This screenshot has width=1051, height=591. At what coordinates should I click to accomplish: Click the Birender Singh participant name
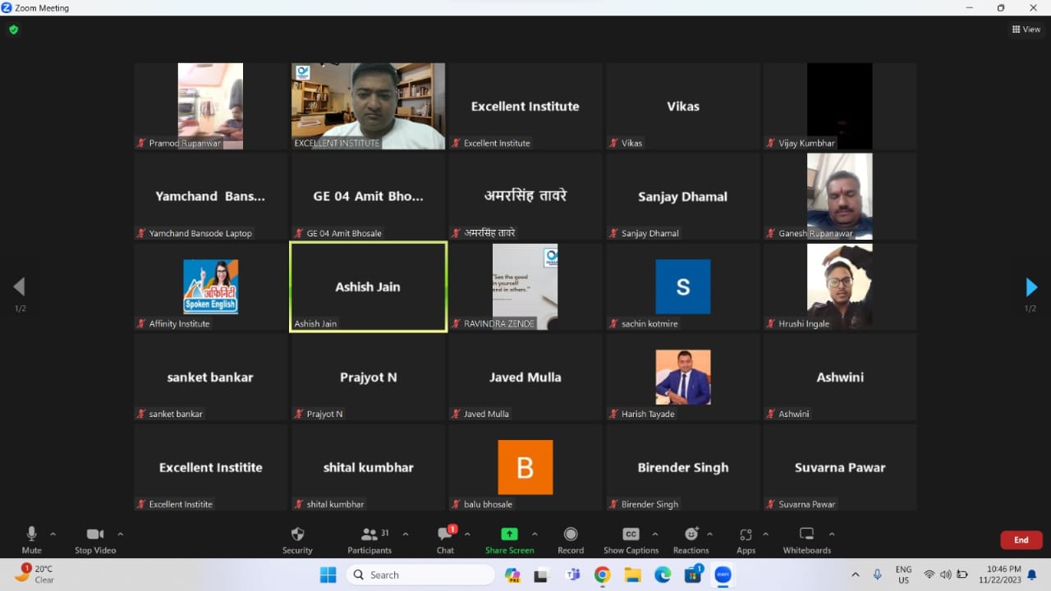coord(683,467)
